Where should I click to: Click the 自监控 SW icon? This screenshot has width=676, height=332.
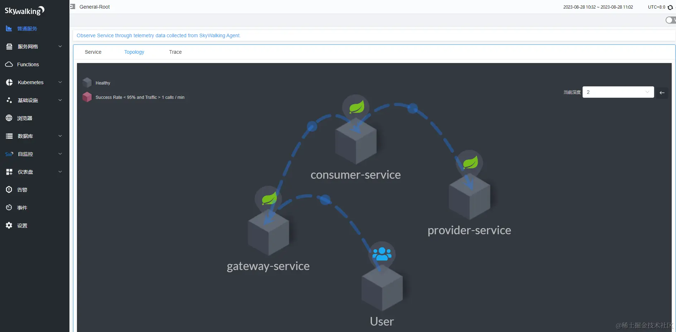(9, 154)
